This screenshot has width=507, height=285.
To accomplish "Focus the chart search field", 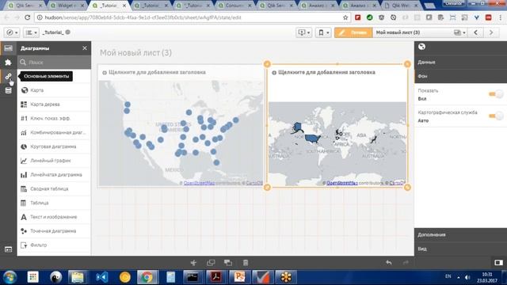I will (54, 62).
